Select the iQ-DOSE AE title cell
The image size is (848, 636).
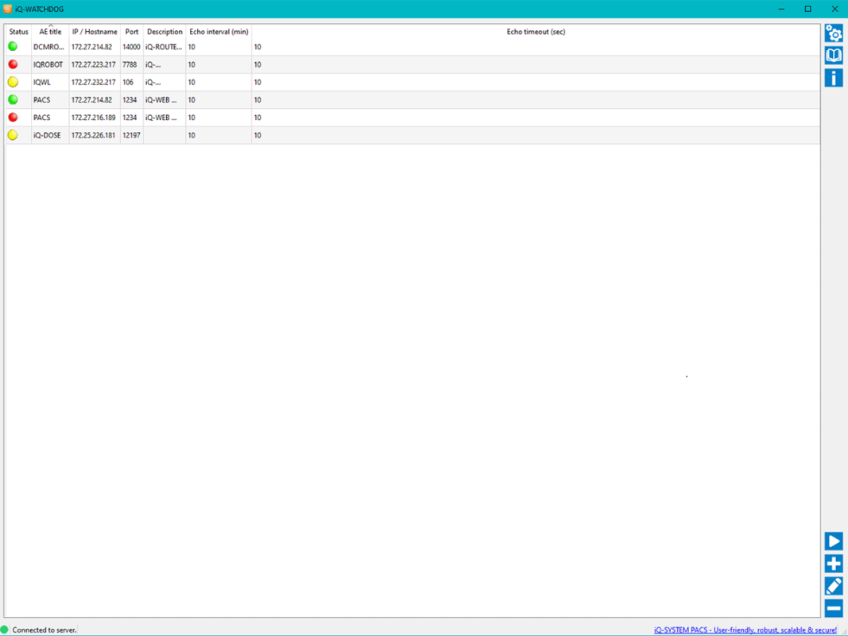pos(50,135)
